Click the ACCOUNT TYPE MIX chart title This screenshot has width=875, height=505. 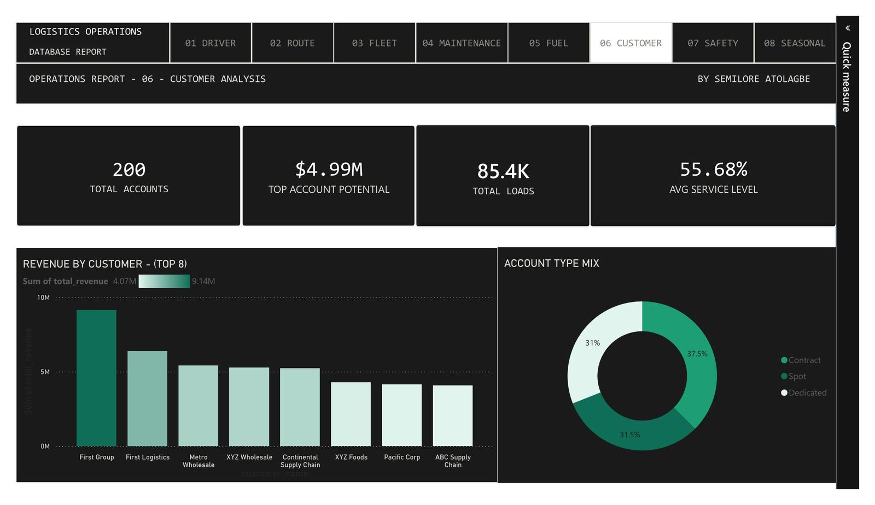tap(552, 263)
